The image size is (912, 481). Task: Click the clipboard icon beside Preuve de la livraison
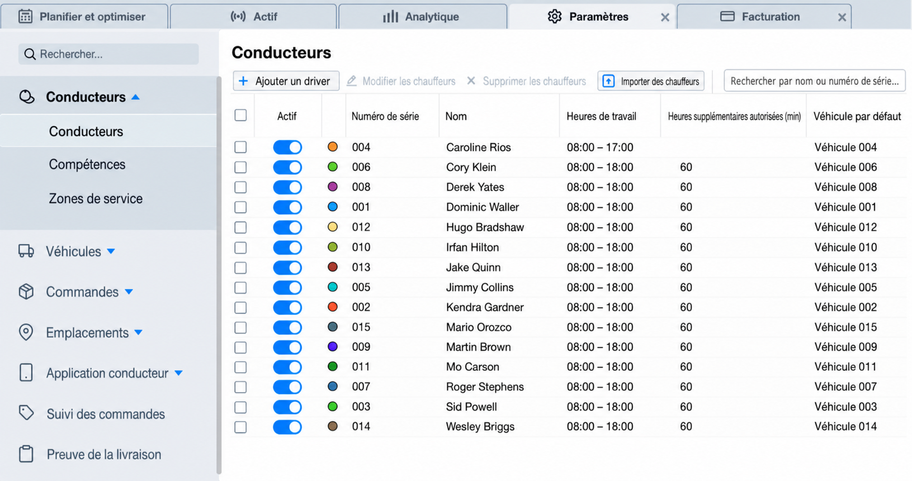click(26, 454)
